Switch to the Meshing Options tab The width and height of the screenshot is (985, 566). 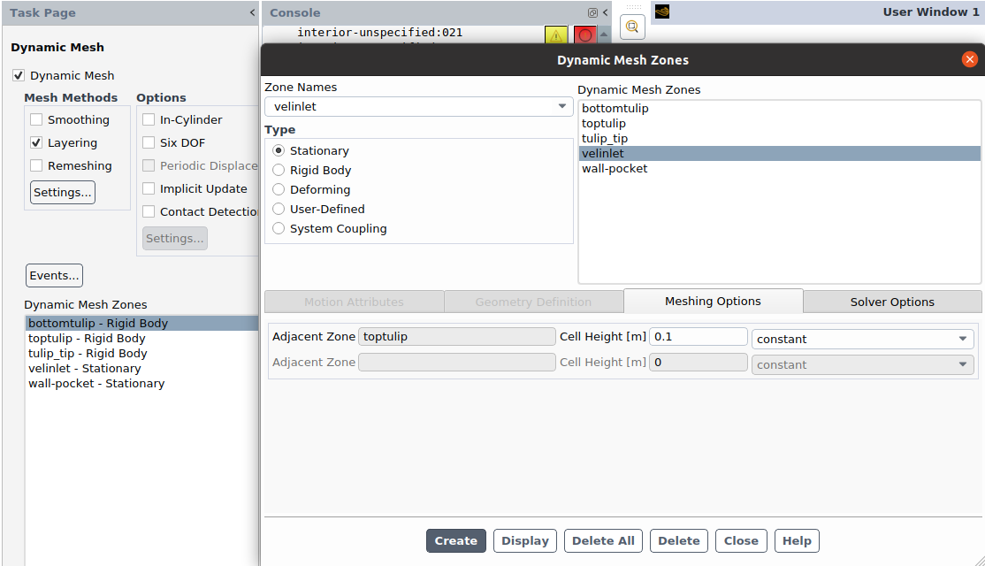pyautogui.click(x=713, y=302)
